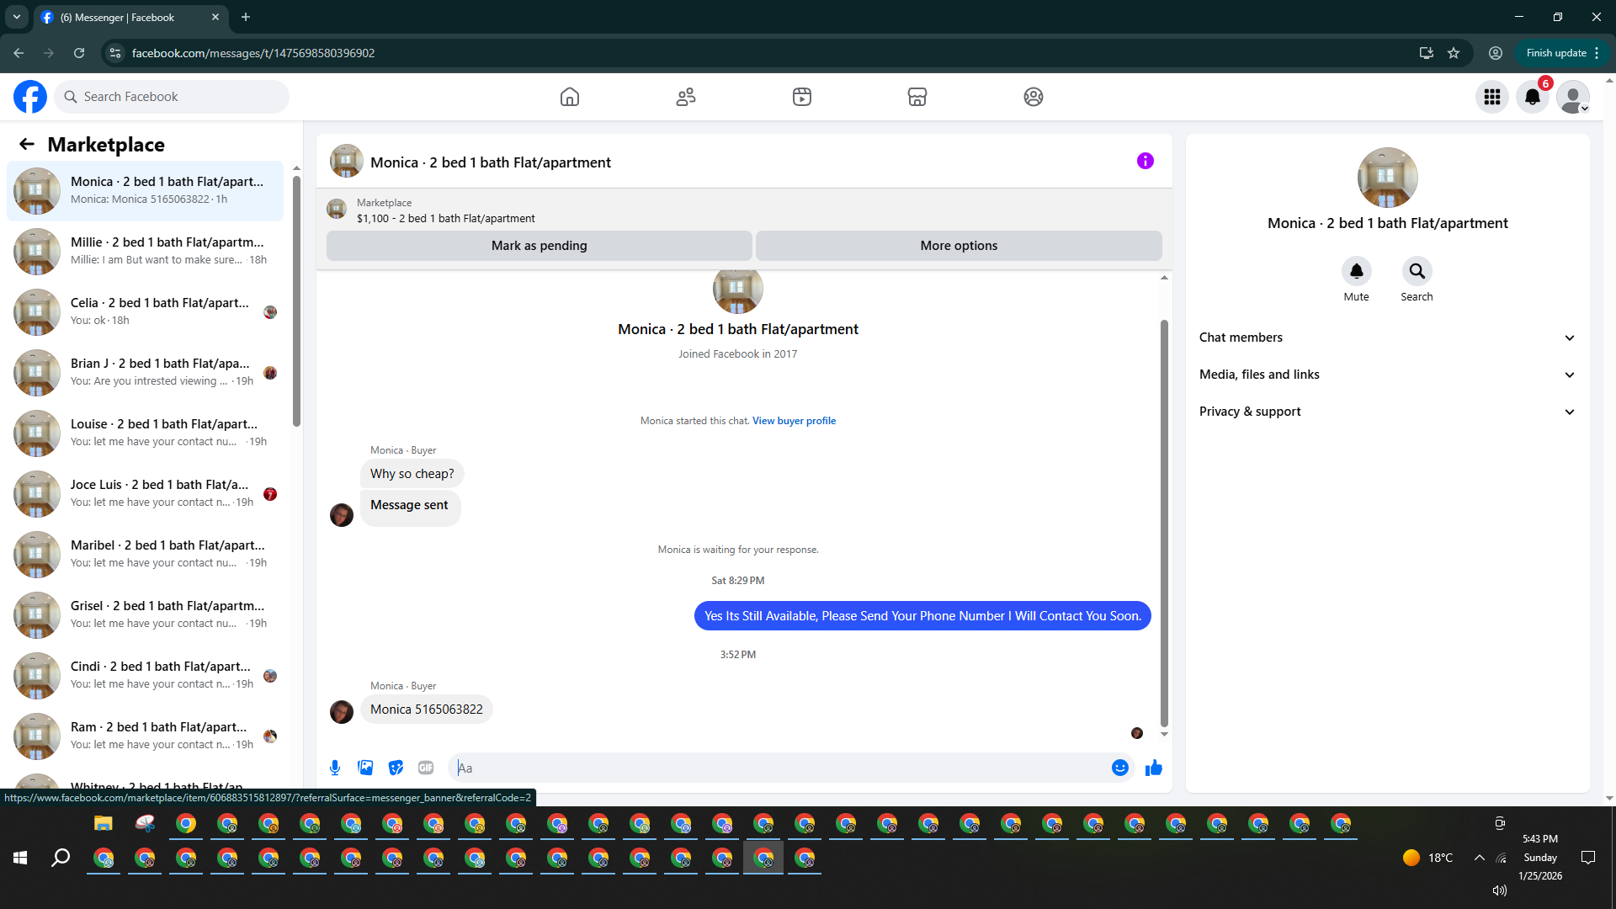Open the emoji picker
This screenshot has height=909, width=1616.
1119,768
